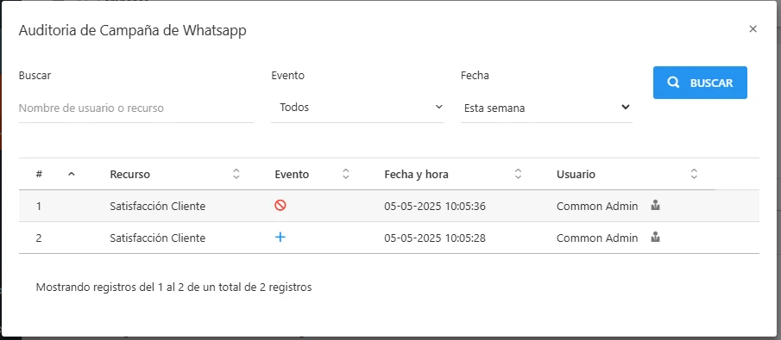Image resolution: width=781 pixels, height=340 pixels.
Task: Click the blue plus event icon in row 2
Action: tap(280, 237)
